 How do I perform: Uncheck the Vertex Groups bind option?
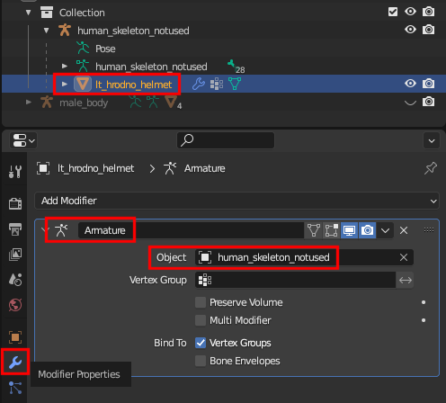pyautogui.click(x=201, y=343)
